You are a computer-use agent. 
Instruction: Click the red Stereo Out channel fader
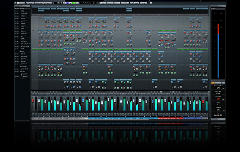tap(203, 101)
